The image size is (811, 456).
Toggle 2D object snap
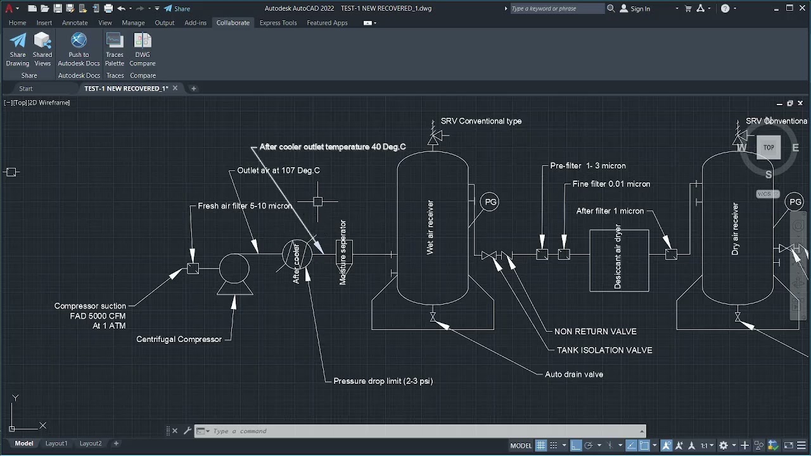click(644, 446)
